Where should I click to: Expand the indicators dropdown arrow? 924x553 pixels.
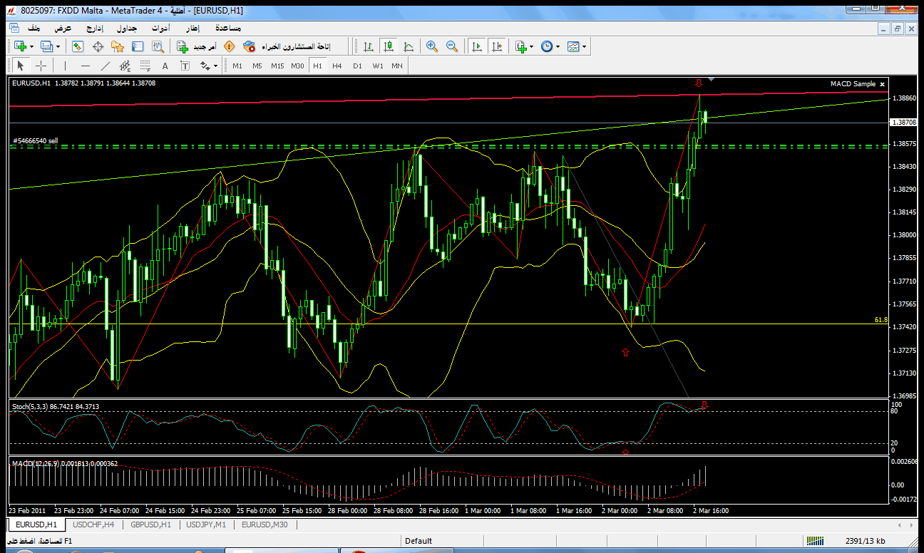[532, 46]
